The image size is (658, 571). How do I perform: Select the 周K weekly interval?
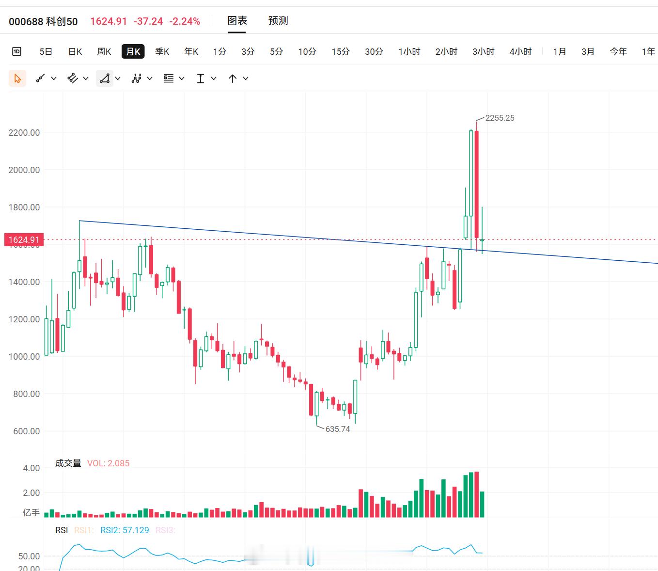pyautogui.click(x=104, y=51)
